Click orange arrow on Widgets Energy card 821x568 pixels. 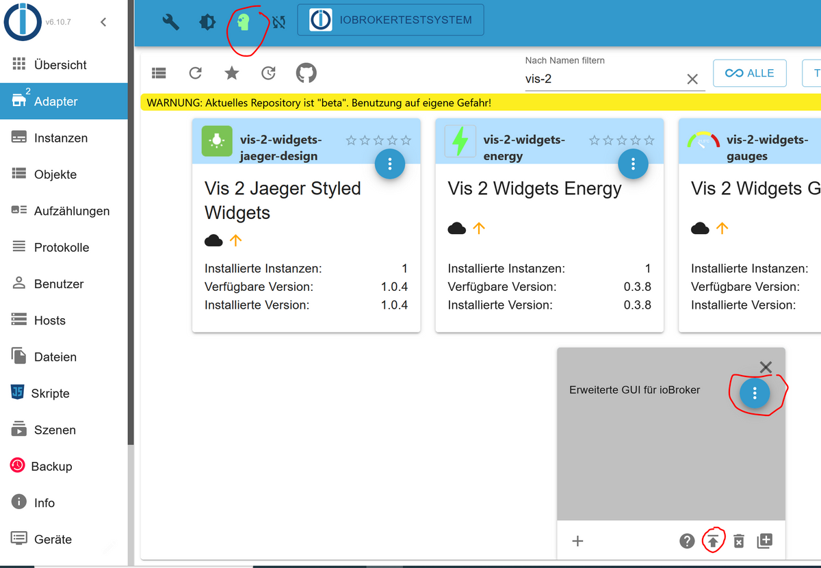click(x=479, y=228)
